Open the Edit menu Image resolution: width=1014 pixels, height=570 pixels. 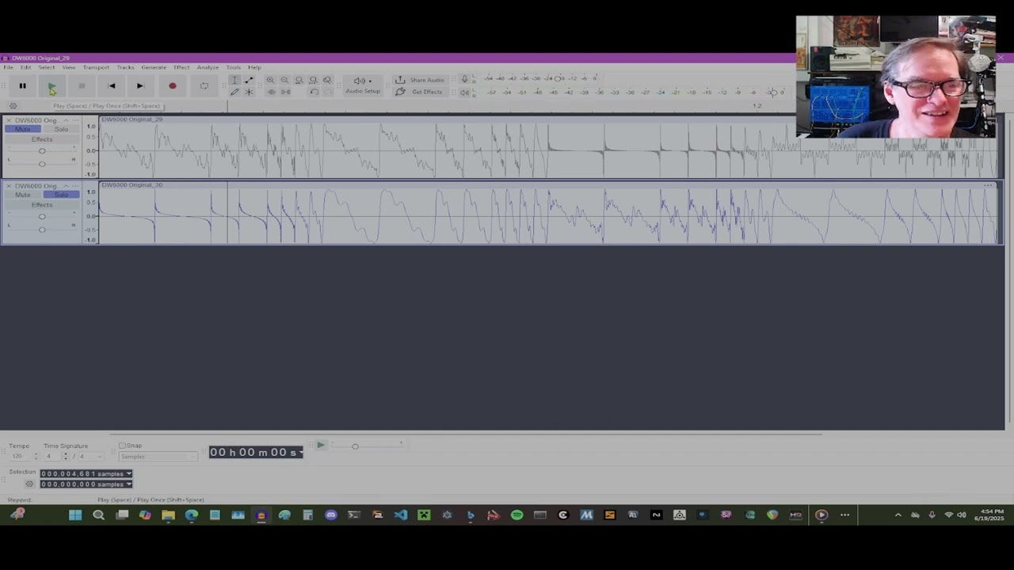coord(25,67)
